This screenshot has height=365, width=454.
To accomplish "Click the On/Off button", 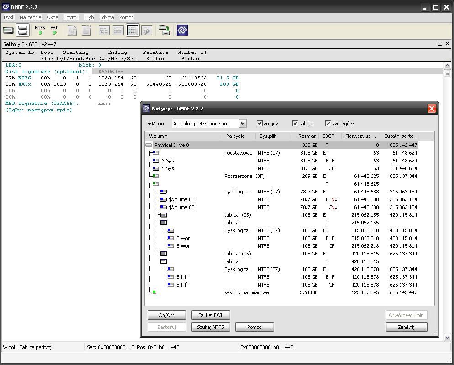I will (167, 315).
